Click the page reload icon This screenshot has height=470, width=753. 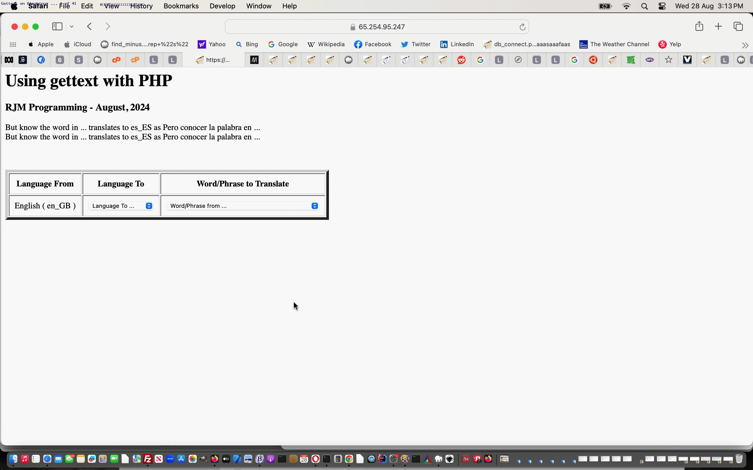pyautogui.click(x=522, y=27)
